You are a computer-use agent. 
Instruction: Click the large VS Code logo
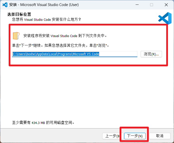(x=165, y=18)
